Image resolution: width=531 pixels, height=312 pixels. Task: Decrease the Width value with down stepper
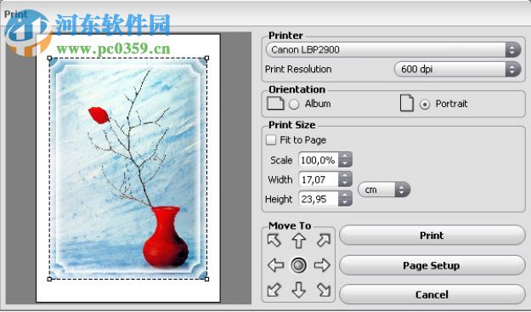pos(345,183)
